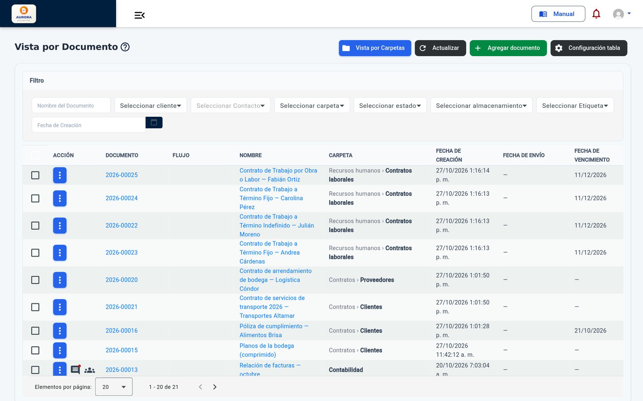Screen dimensions: 643x401
Task: Click Agregar documento button
Action: point(508,48)
